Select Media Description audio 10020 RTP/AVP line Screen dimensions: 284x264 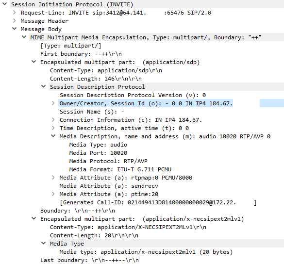tap(165, 136)
